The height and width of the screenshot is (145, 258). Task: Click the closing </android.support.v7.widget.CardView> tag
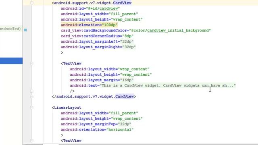[94, 97]
